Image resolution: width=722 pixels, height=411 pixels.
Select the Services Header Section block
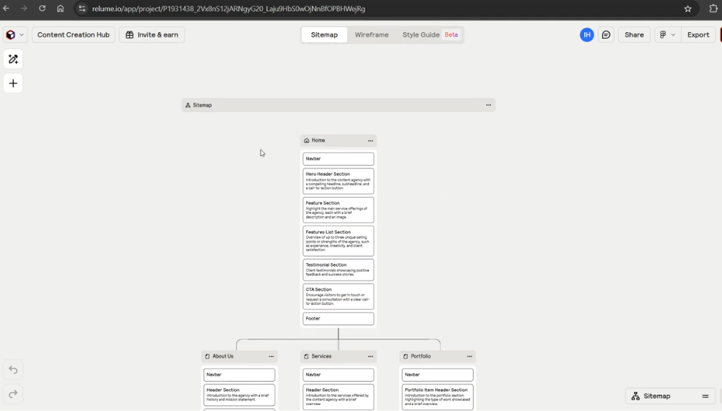click(338, 397)
